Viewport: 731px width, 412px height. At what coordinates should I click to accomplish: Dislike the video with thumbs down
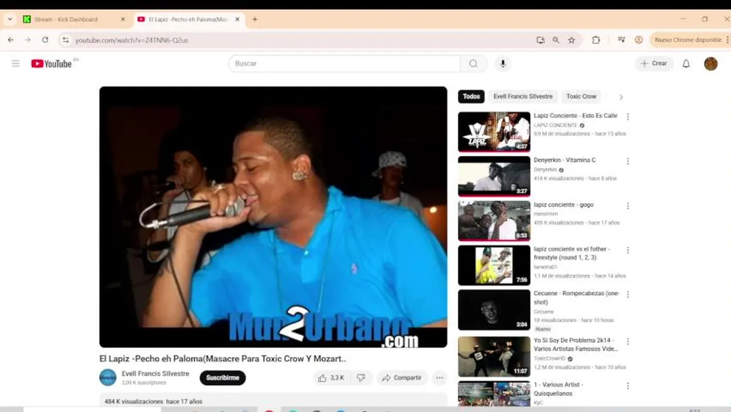pyautogui.click(x=361, y=378)
